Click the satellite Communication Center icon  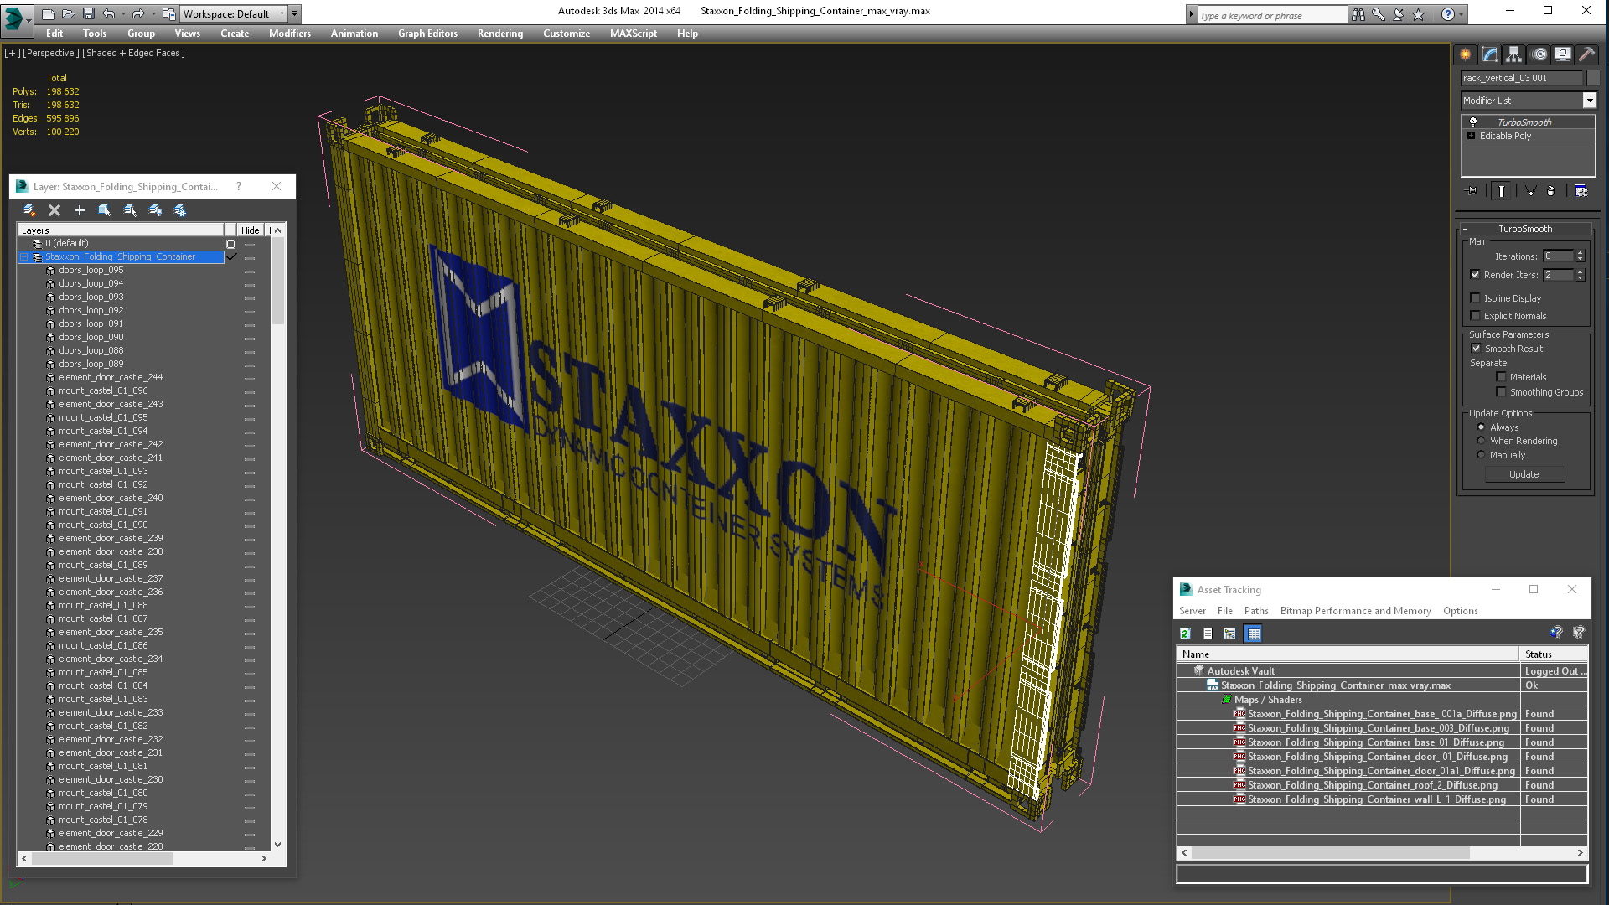tap(1398, 14)
